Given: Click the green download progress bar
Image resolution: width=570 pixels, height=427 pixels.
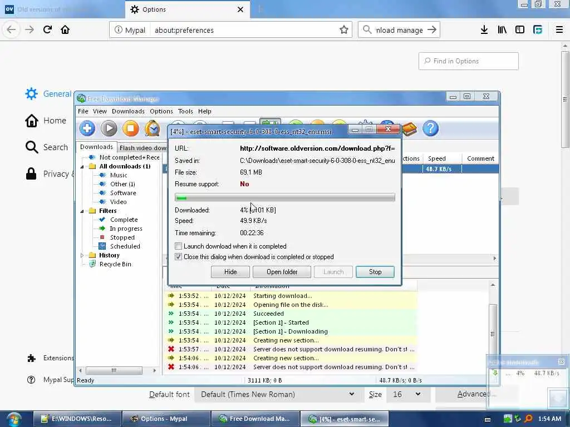Looking at the screenshot, I should click(x=284, y=197).
